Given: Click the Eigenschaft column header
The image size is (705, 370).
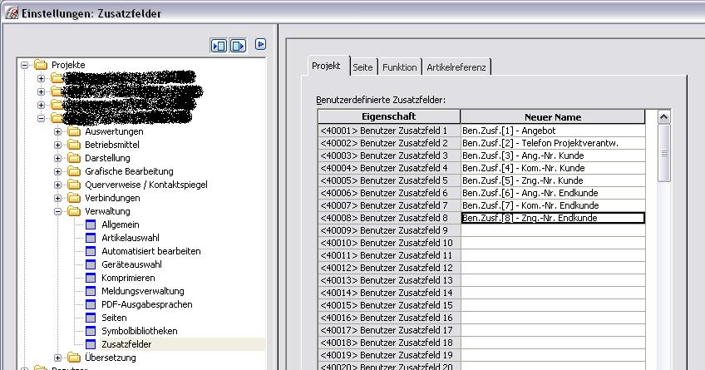Looking at the screenshot, I should coord(389,116).
